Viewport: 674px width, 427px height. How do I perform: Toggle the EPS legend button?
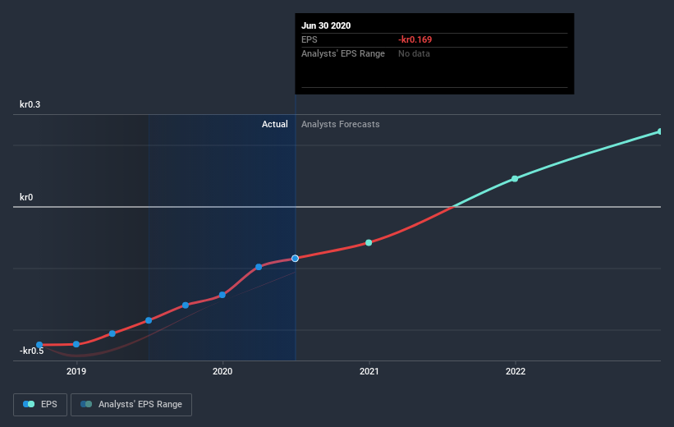pos(40,404)
